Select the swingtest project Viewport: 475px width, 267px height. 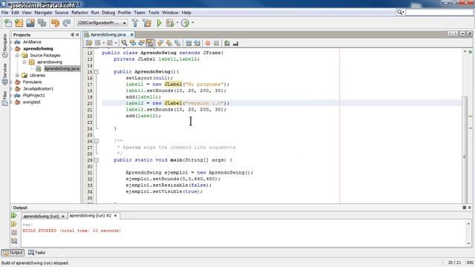pos(31,102)
